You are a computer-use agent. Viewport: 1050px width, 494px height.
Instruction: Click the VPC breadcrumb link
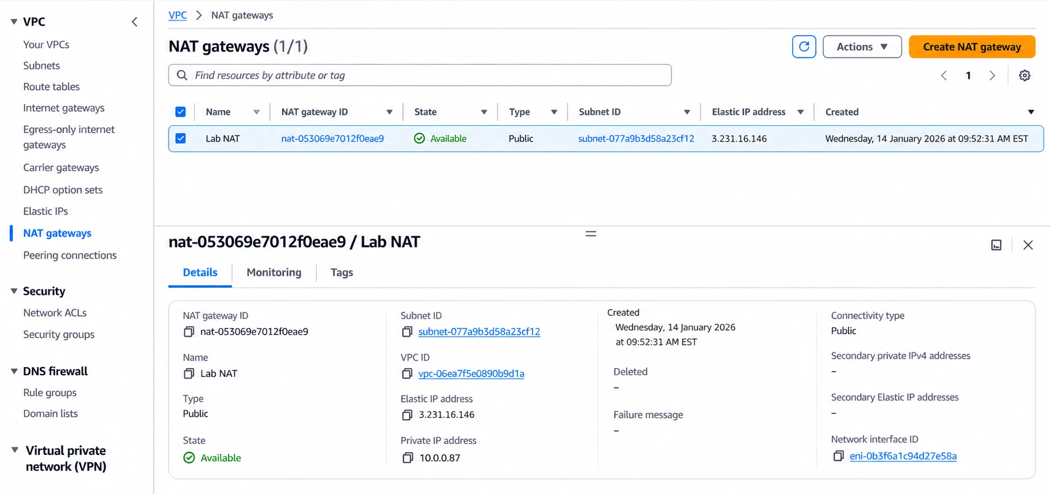click(x=177, y=15)
